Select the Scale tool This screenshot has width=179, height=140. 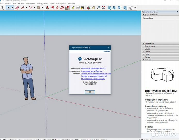pyautogui.click(x=67, y=8)
